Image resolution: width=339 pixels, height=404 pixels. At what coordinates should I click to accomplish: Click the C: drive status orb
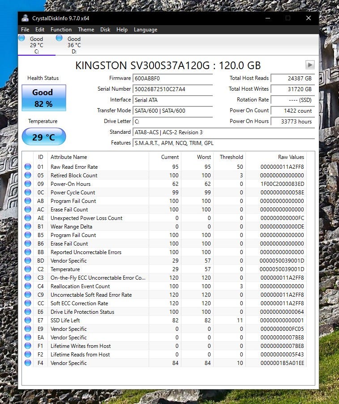click(21, 38)
